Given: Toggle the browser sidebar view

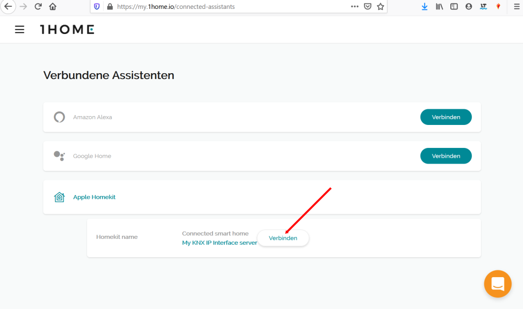Looking at the screenshot, I should (454, 7).
